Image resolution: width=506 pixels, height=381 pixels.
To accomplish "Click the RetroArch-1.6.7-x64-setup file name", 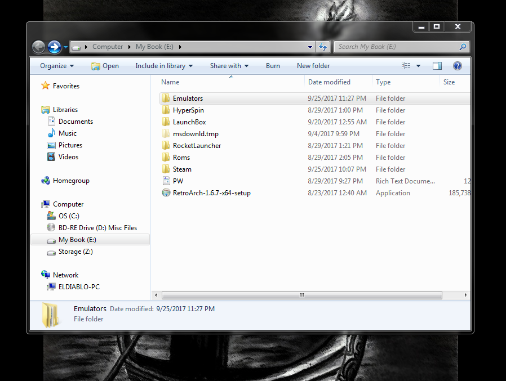I will coord(212,193).
